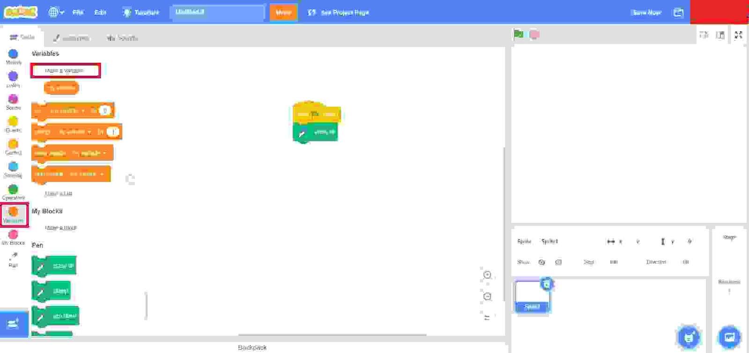
Task: Click the Choose a Backdrop button
Action: (729, 336)
